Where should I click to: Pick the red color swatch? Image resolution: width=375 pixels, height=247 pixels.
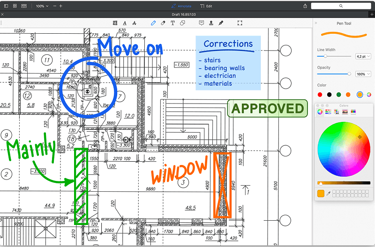[x=320, y=95]
